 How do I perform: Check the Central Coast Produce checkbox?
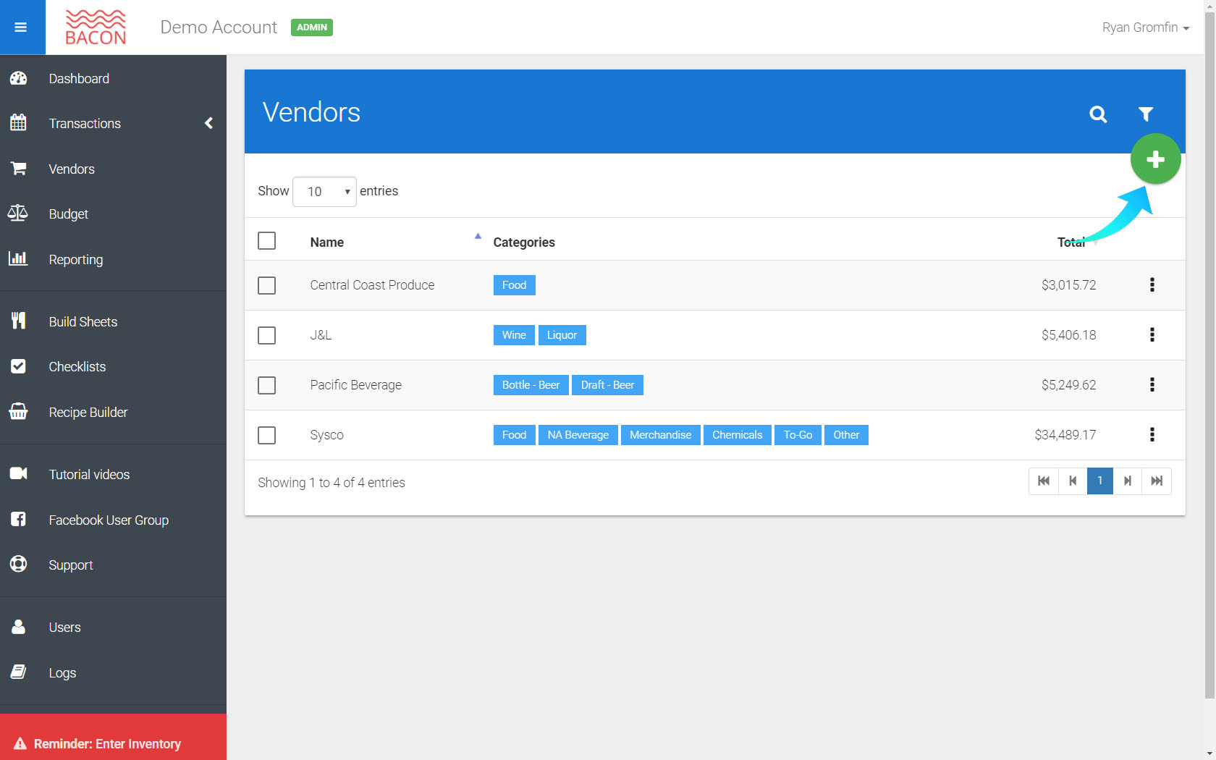[266, 285]
